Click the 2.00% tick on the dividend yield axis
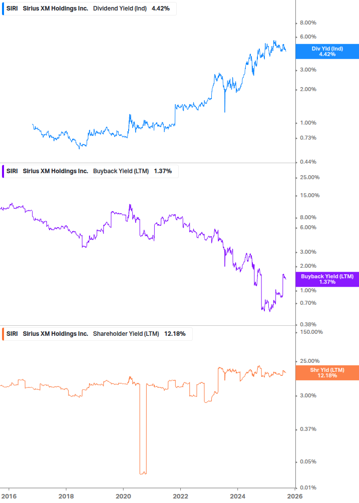 tap(308, 89)
